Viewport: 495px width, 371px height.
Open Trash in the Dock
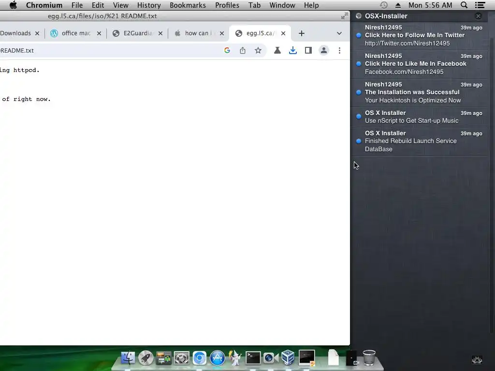coord(369,358)
